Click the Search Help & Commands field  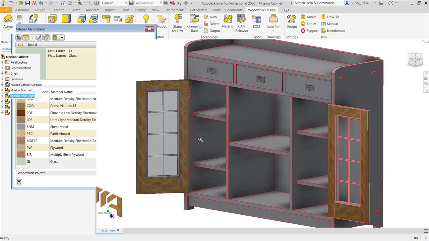coord(318,3)
